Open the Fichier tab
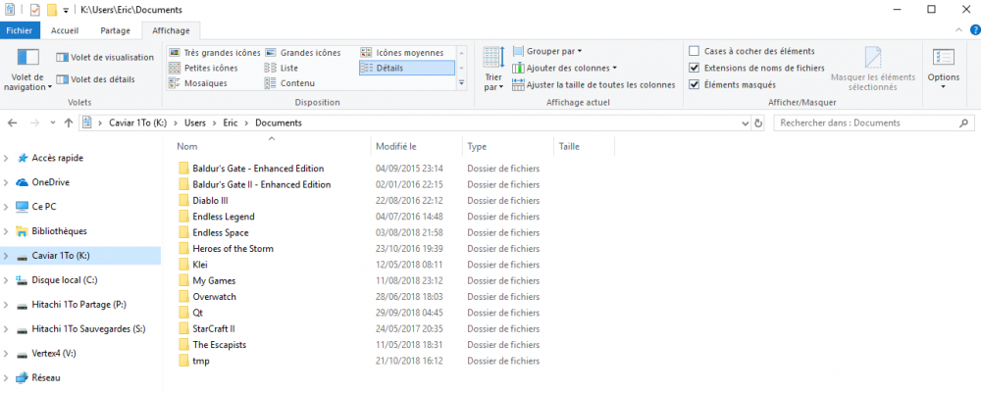Image resolution: width=981 pixels, height=393 pixels. [x=20, y=30]
